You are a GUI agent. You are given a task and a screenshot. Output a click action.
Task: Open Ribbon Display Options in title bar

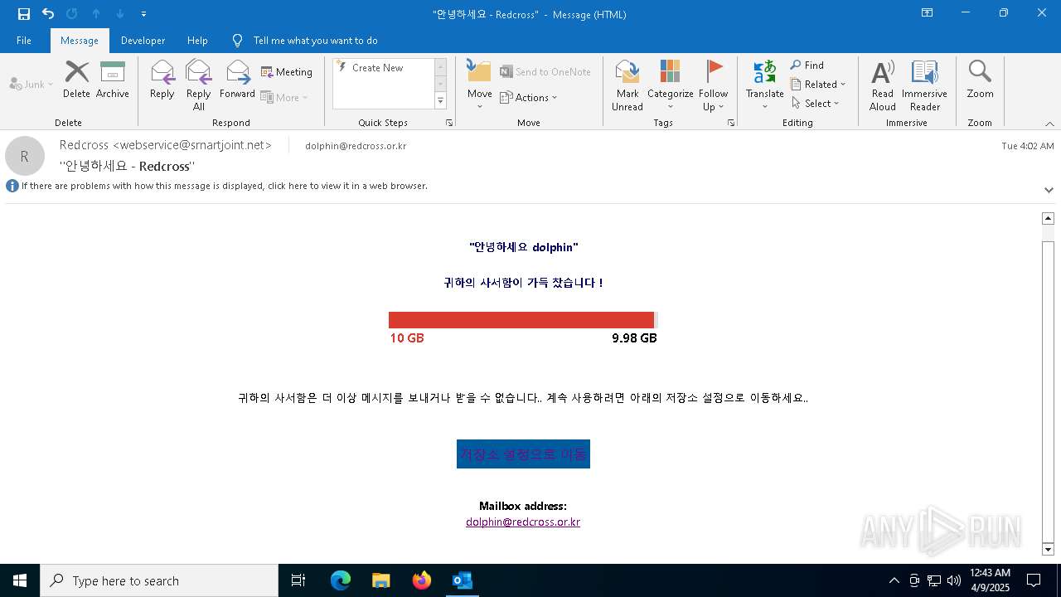928,13
